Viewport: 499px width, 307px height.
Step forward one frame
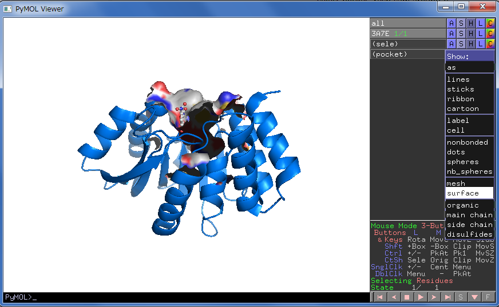(434, 297)
